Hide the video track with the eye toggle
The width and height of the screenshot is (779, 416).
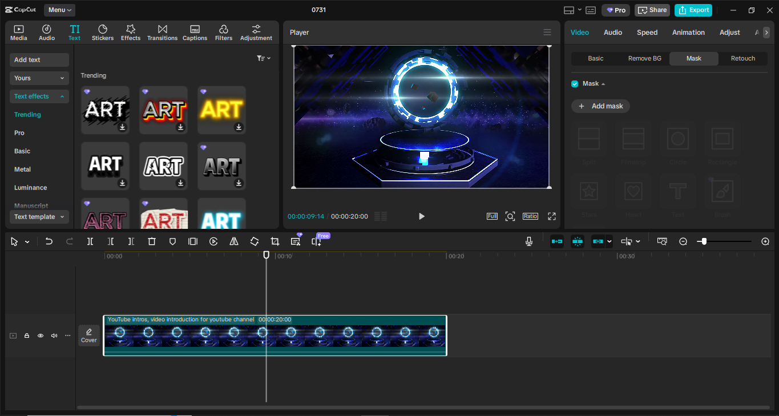40,336
